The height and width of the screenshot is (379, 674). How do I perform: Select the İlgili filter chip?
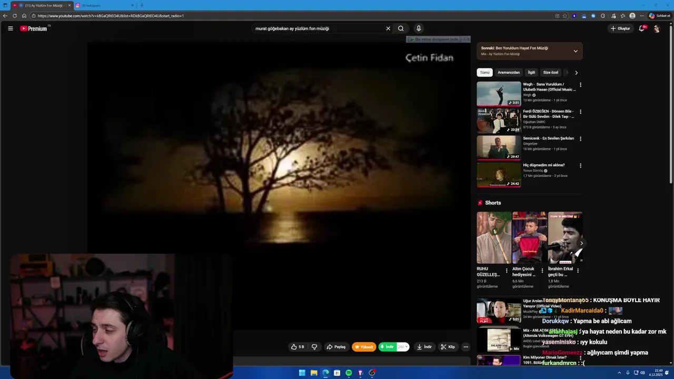[532, 73]
